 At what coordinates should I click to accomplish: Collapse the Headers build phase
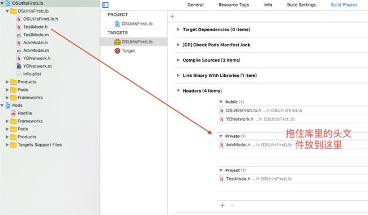(178, 91)
